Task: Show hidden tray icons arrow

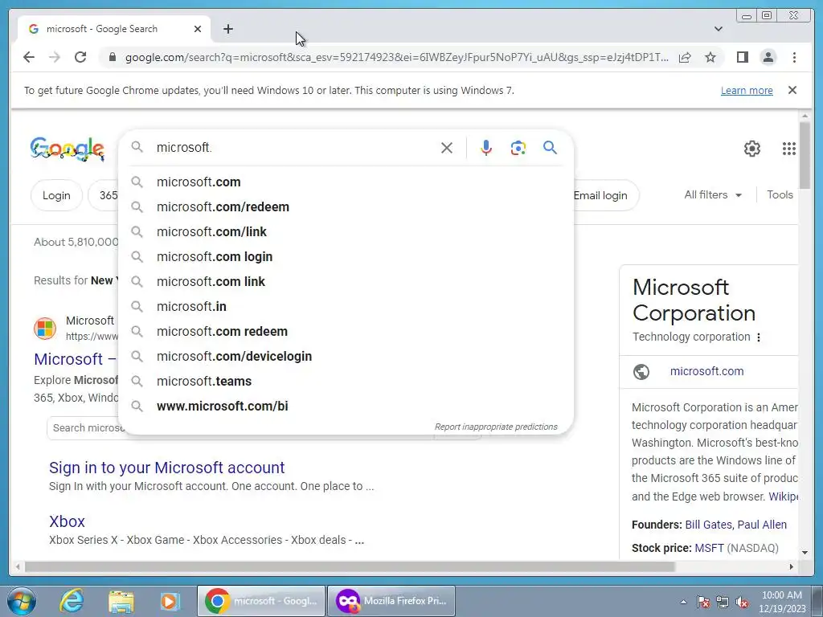Action: 683,602
